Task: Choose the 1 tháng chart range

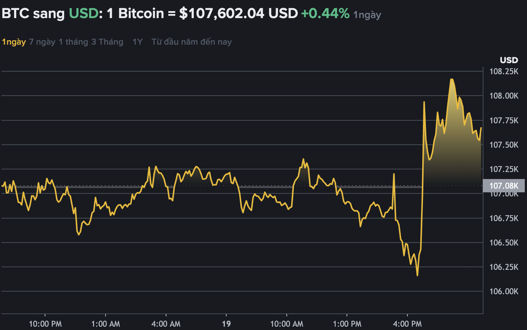Action: pos(73,42)
